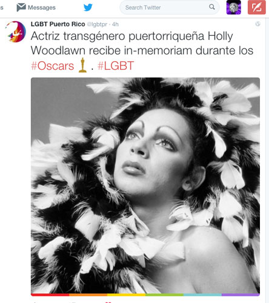Screen dimensions: 269x303
Task: Click the search magnifier icon
Action: (x=212, y=7)
